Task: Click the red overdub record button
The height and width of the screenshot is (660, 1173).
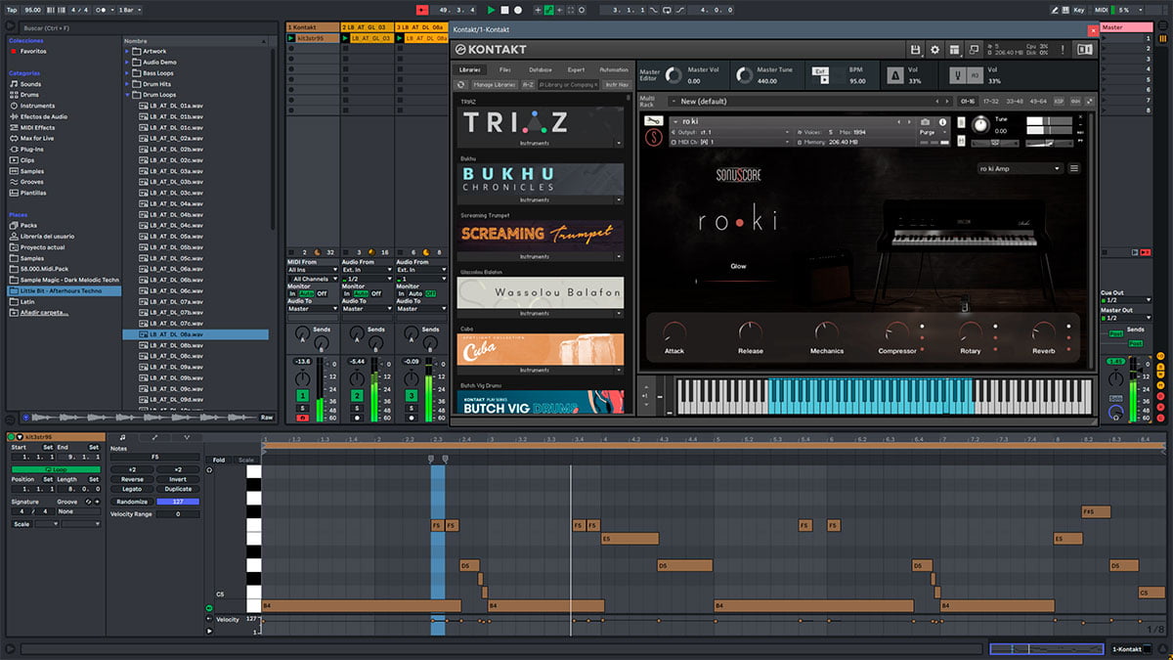Action: pos(422,10)
